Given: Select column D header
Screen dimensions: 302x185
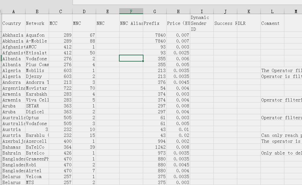Looking at the screenshot, I should pyautogui.click(x=84, y=11).
